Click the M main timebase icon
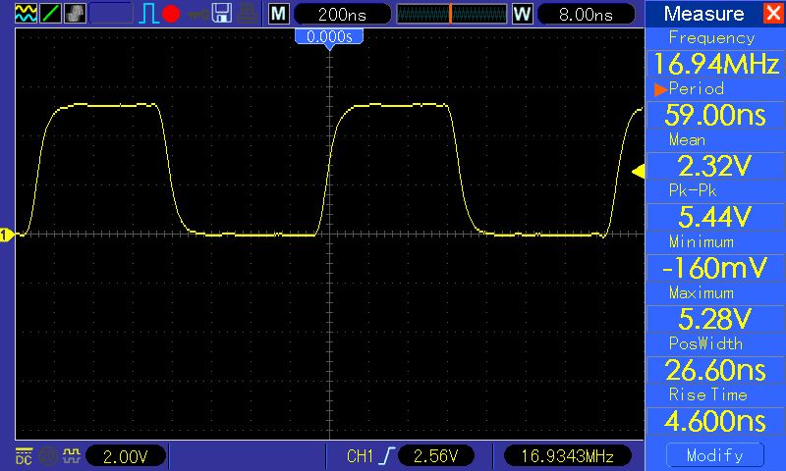Viewport: 786px width, 471px height. click(279, 14)
